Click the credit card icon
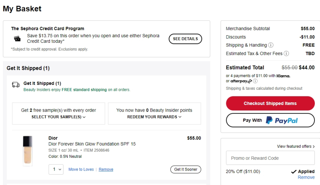Viewport: 320px width, 185px height. [x=17, y=39]
